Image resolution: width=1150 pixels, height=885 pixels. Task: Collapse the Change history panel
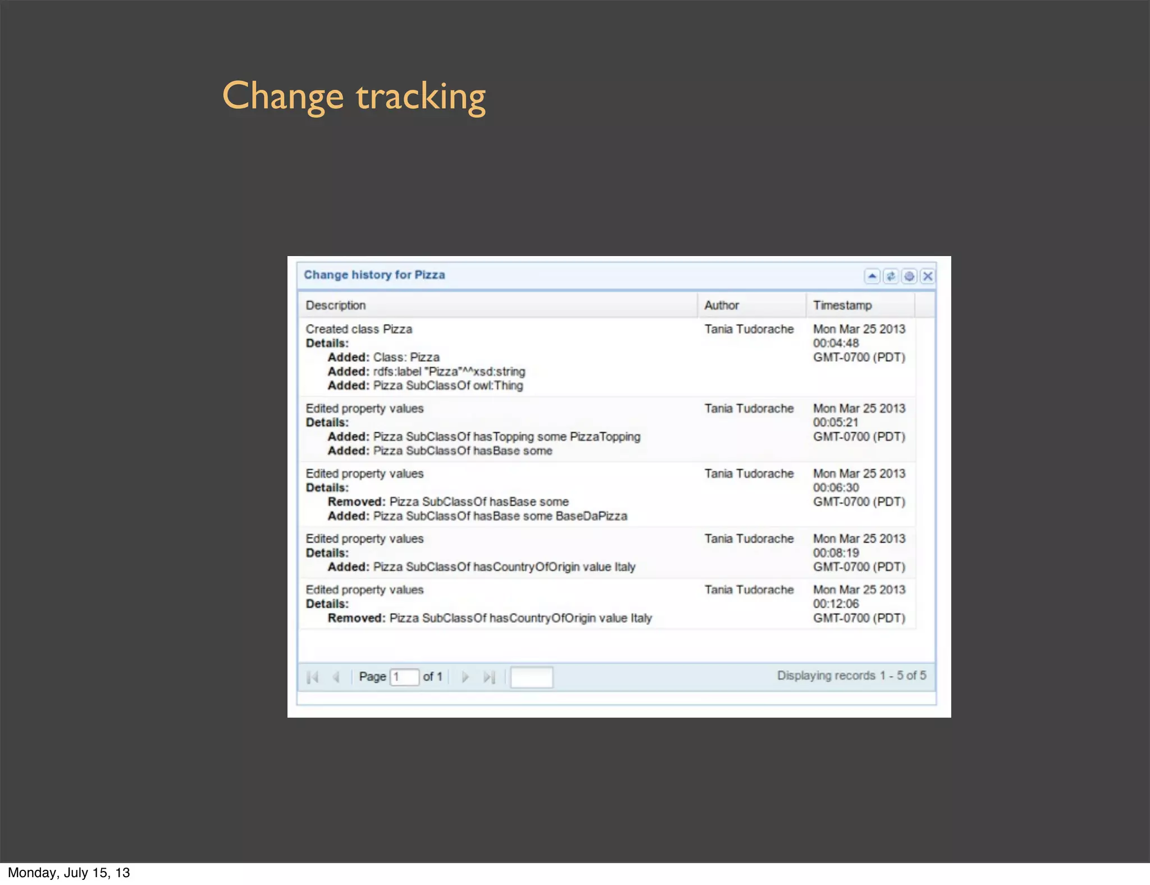[x=872, y=276]
